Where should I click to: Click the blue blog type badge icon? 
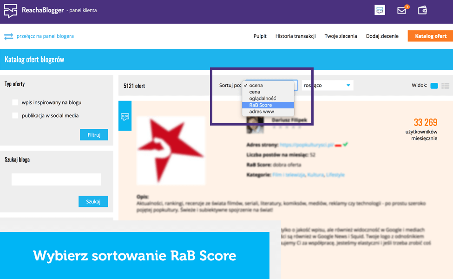pyautogui.click(x=125, y=116)
